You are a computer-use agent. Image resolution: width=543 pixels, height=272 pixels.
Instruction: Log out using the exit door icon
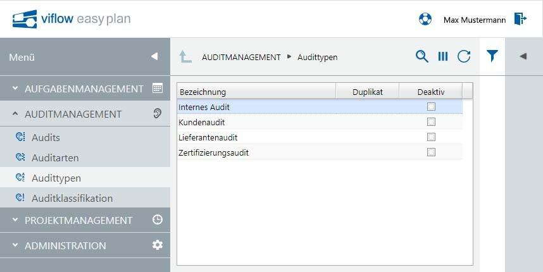click(520, 19)
